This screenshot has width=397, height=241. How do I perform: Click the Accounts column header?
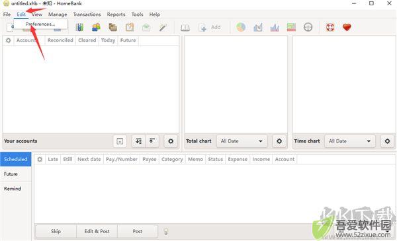[29, 40]
